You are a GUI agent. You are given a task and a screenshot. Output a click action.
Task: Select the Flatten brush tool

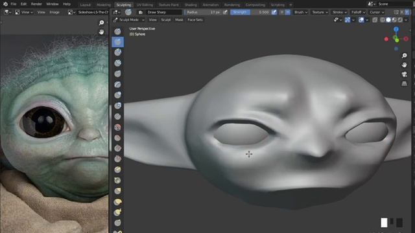[x=117, y=138]
